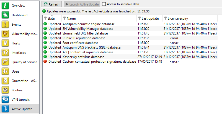Screen dimensions: 222x114
Task: Click green status dot of ASQ contextual signature row
Action: pyautogui.click(x=45, y=52)
